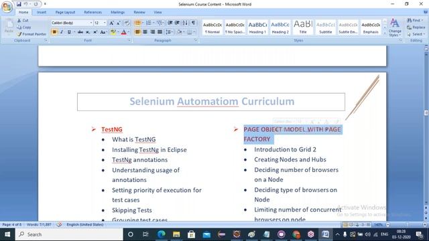This screenshot has width=429, height=241.
Task: Toggle Subscript formatting
Action: 88,32
